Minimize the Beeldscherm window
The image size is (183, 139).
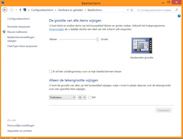[x=163, y=2]
